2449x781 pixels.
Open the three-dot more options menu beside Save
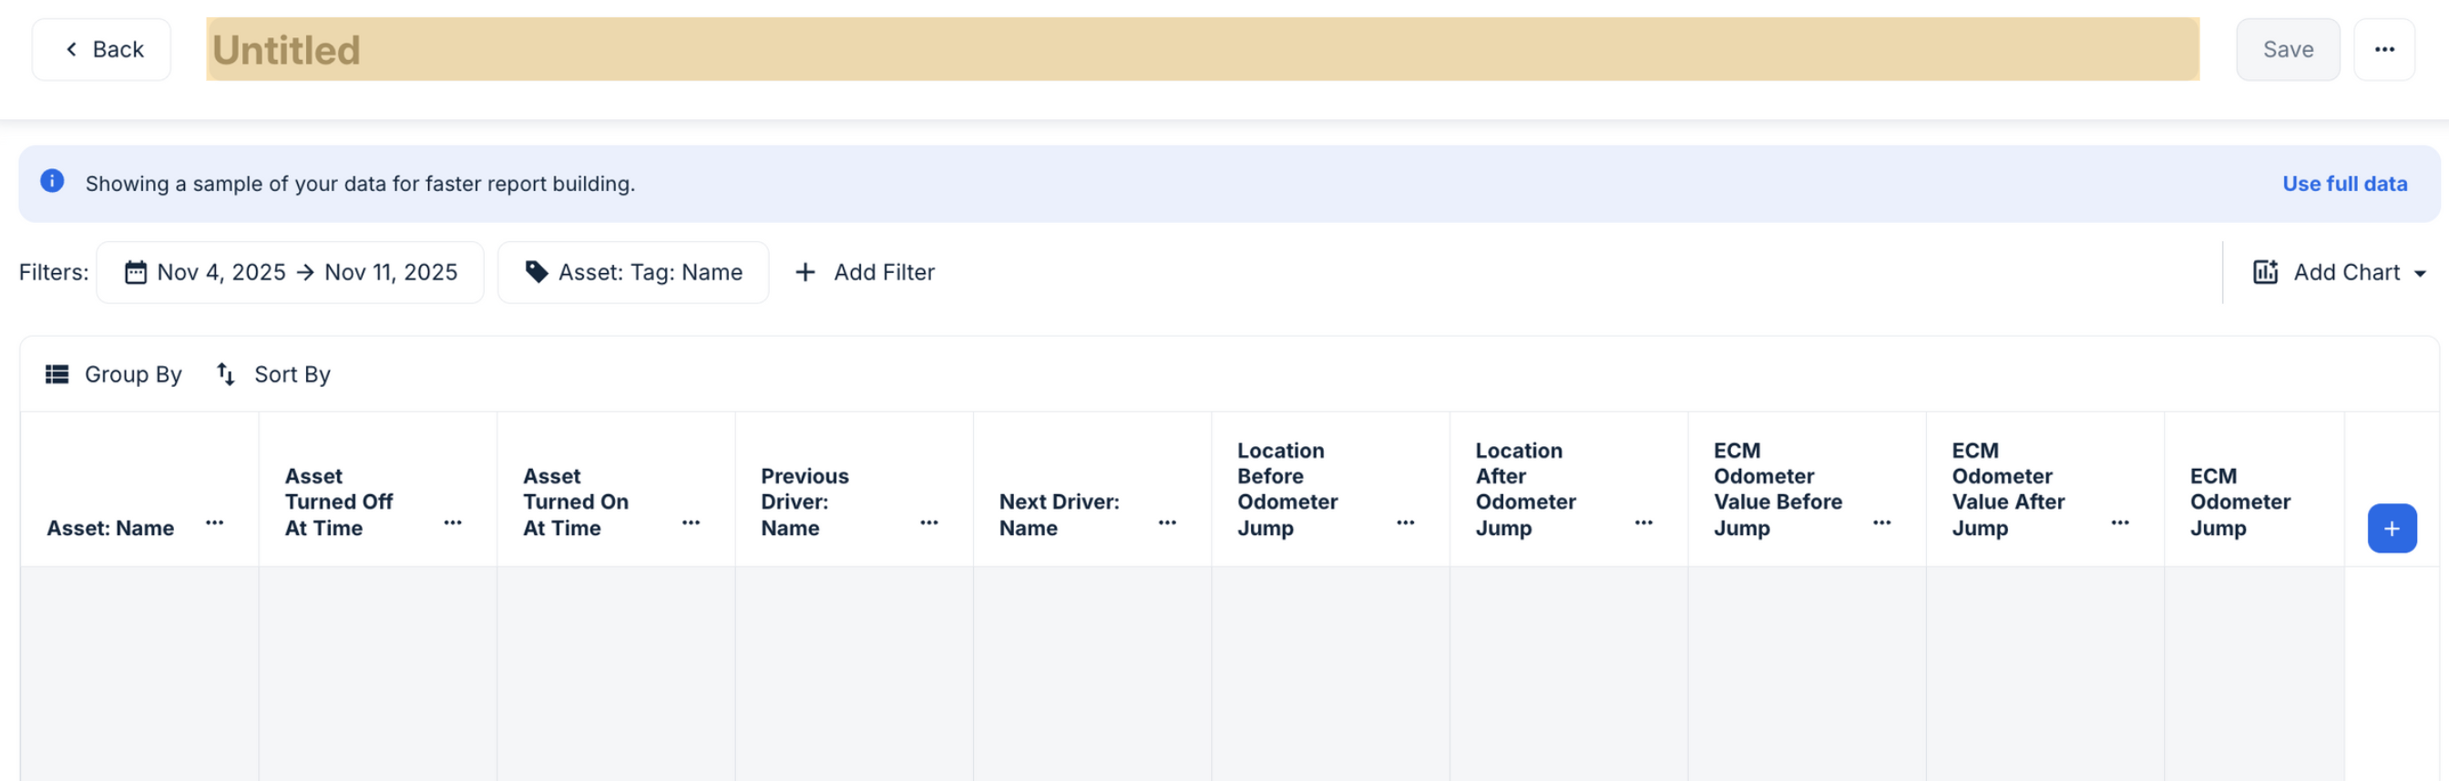pos(2383,49)
